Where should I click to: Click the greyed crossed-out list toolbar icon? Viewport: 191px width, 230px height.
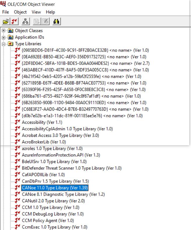pyautogui.click(x=45, y=22)
